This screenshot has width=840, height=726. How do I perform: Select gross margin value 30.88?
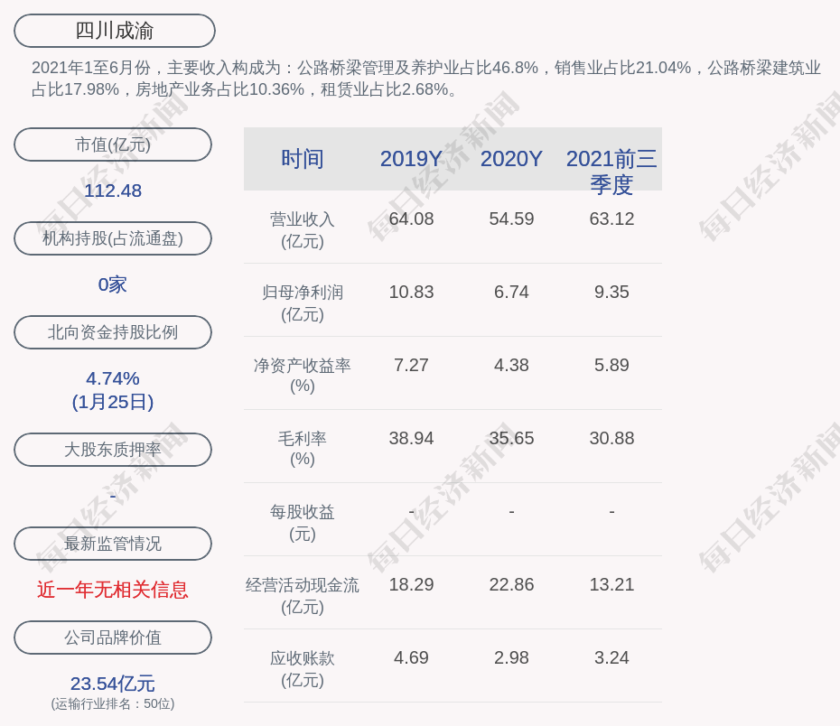point(611,438)
